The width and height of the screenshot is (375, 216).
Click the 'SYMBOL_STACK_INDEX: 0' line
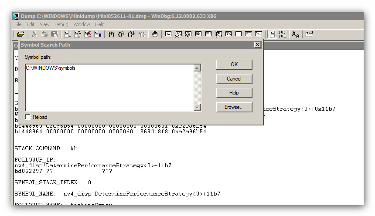53,182
